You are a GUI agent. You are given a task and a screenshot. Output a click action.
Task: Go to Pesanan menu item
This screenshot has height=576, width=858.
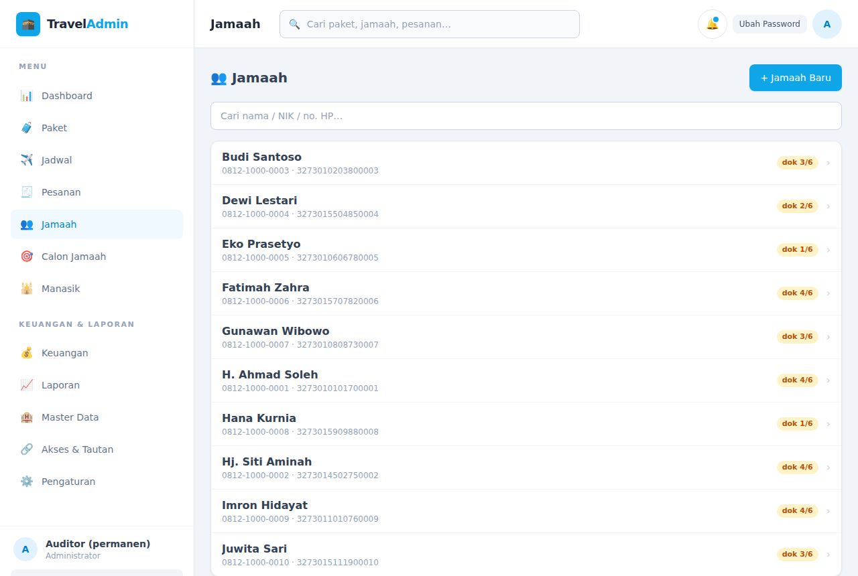[x=97, y=192]
